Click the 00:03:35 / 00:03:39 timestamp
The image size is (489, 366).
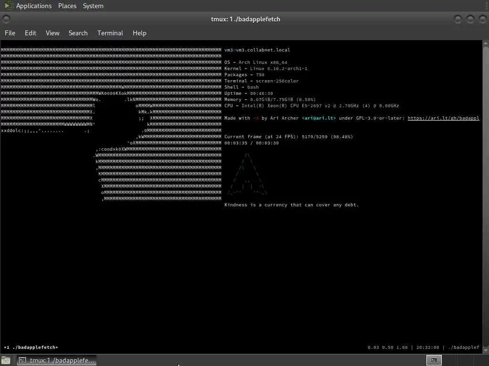(251, 143)
